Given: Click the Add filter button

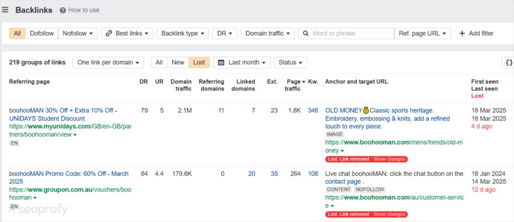Looking at the screenshot, I should [476, 34].
